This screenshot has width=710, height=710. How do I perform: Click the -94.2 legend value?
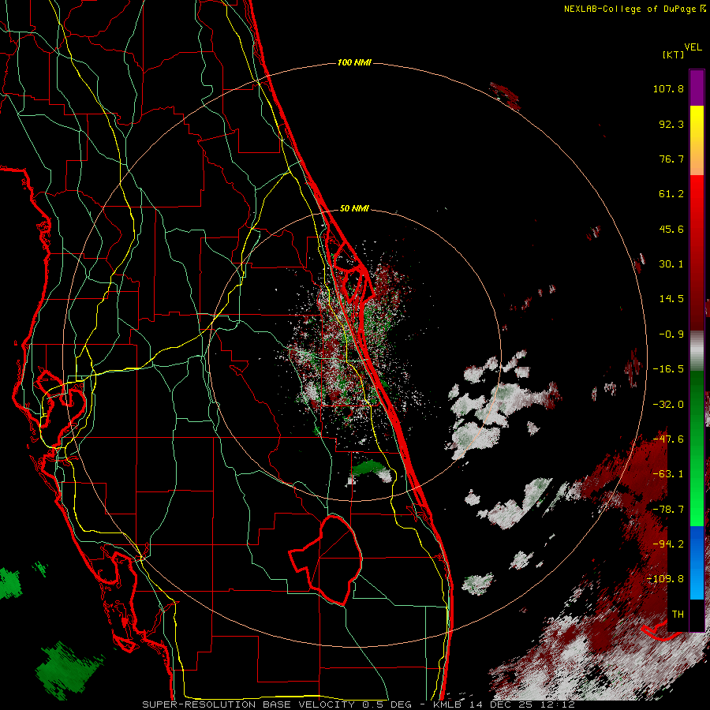point(668,544)
